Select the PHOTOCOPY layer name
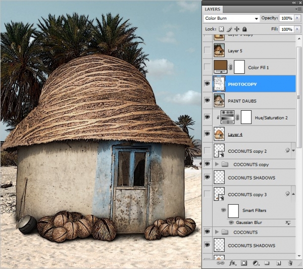This screenshot has width=303, height=269. 242,84
